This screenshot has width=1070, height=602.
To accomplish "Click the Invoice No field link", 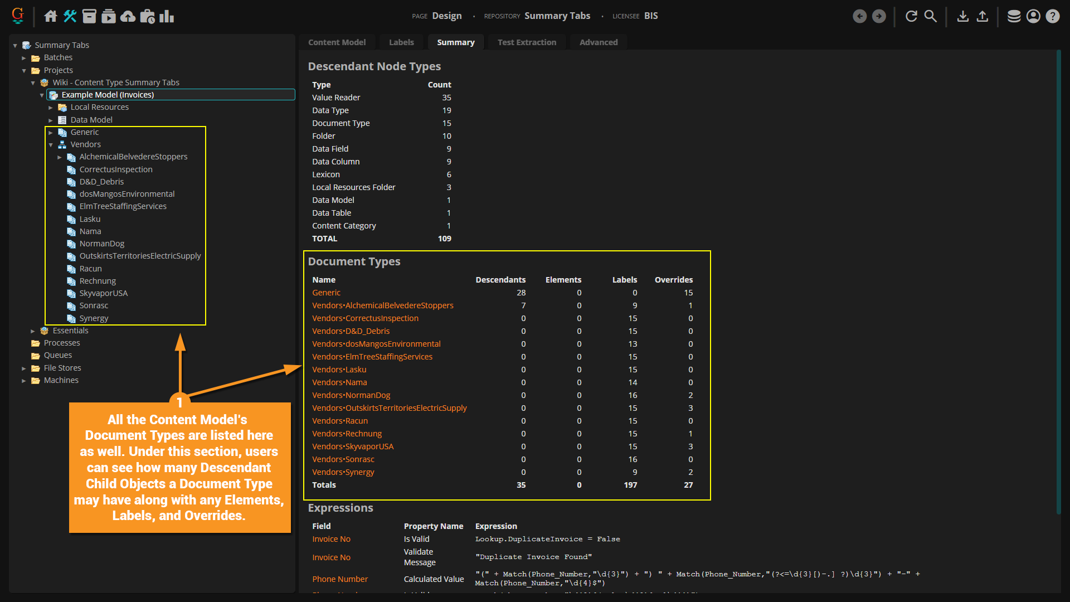I will (x=331, y=539).
